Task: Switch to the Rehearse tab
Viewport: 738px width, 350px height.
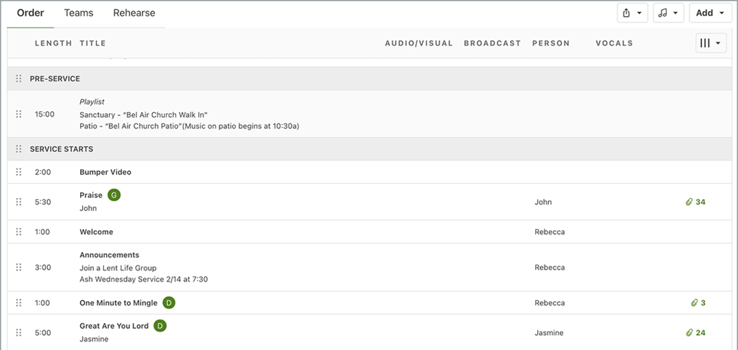Action: pyautogui.click(x=134, y=13)
